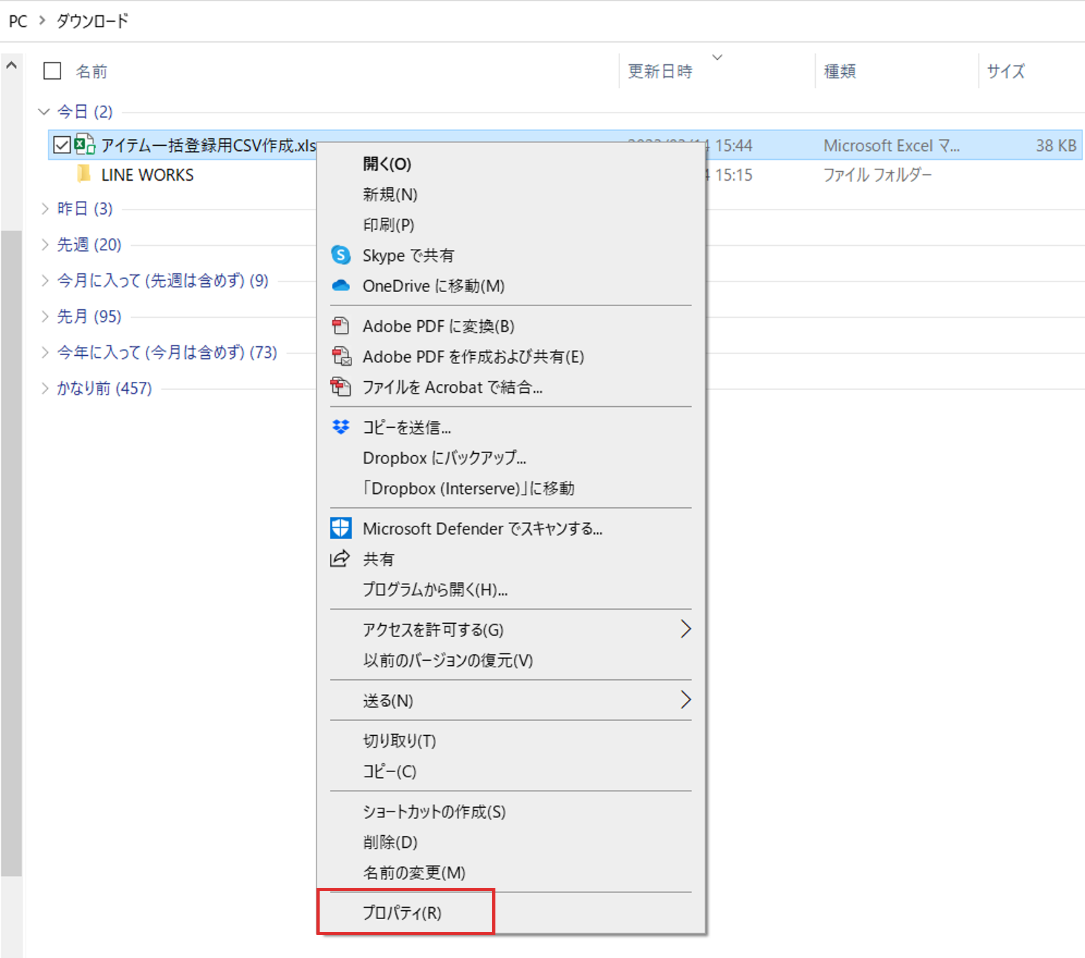Image resolution: width=1085 pixels, height=958 pixels.
Task: Click the share arrow icon
Action: [340, 559]
